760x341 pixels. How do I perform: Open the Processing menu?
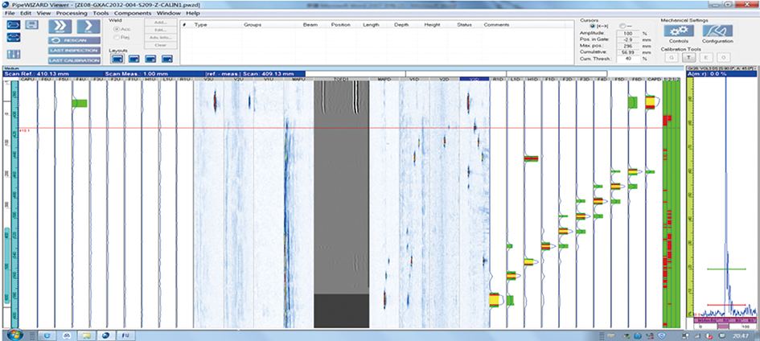click(72, 14)
